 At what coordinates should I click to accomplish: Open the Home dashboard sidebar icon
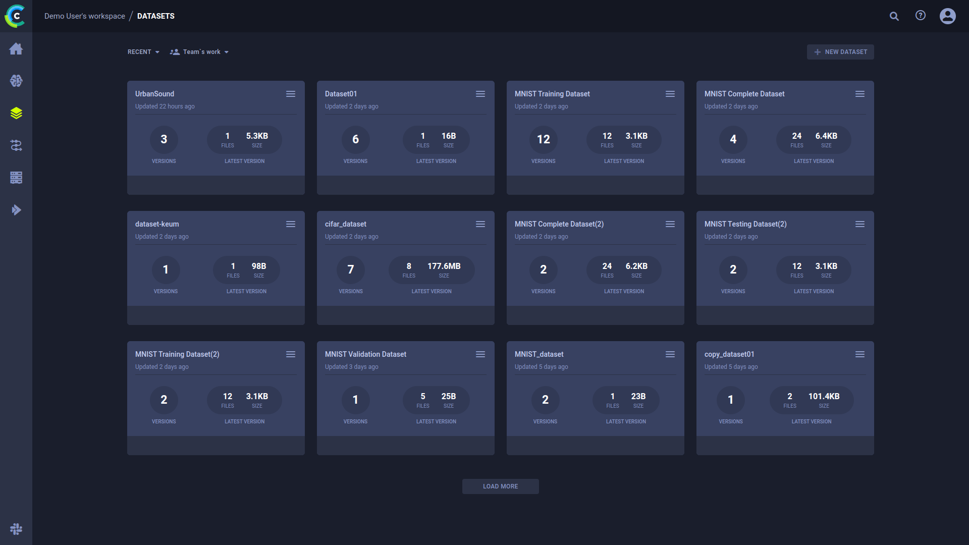coord(16,48)
